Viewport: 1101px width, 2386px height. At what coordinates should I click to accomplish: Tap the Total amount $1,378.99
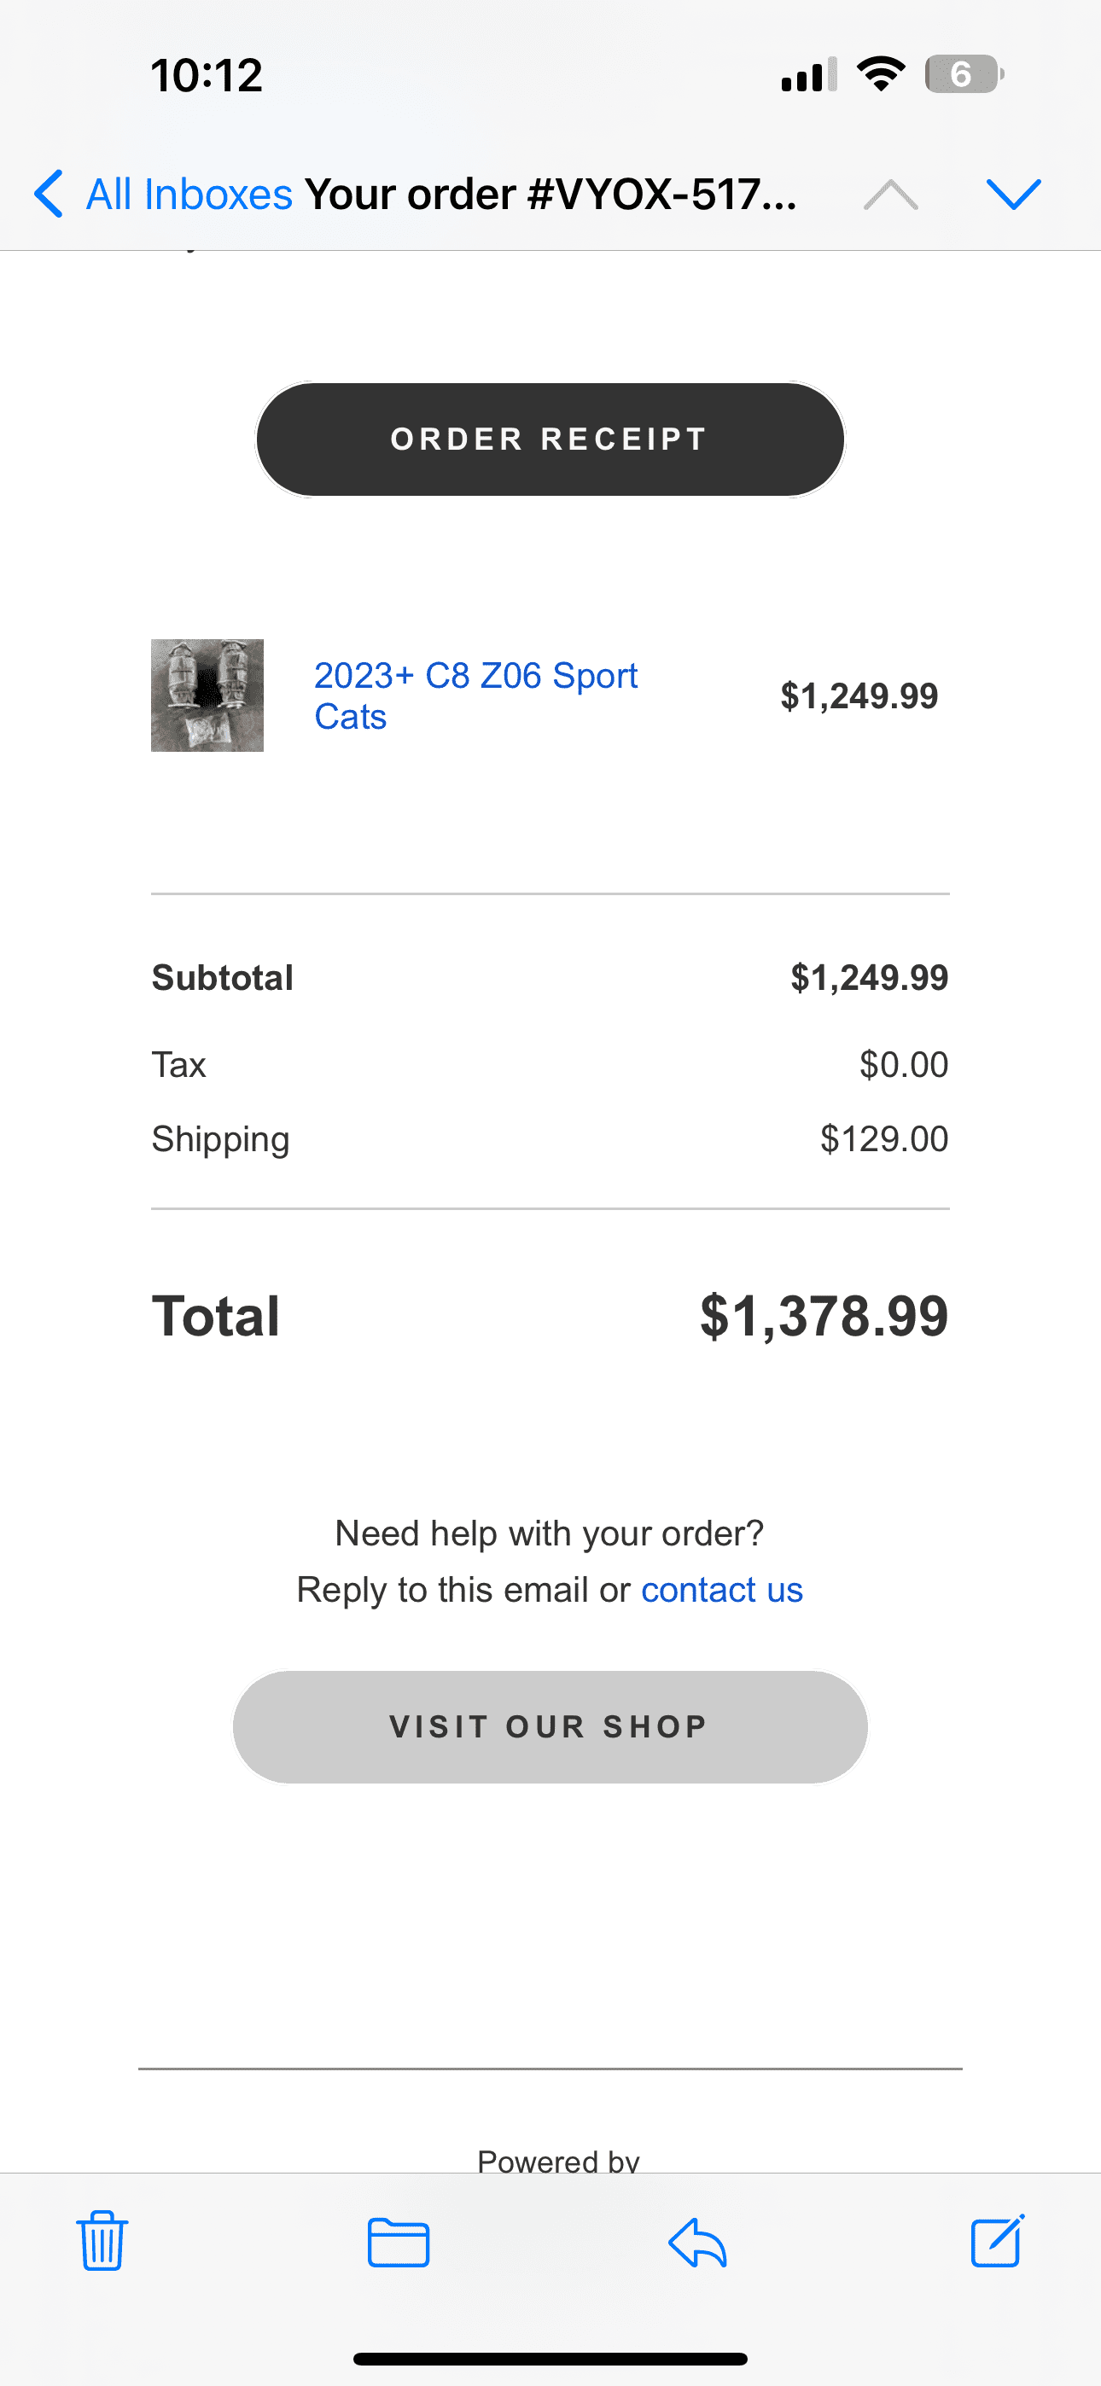(823, 1316)
